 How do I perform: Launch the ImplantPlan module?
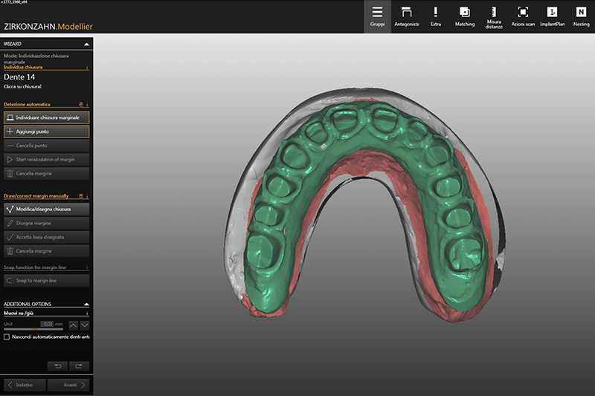coord(552,16)
